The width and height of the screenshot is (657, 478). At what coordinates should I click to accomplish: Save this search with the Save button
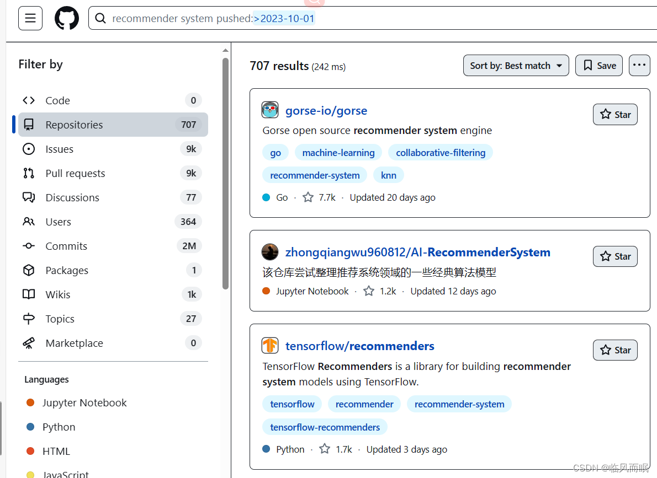tap(599, 65)
